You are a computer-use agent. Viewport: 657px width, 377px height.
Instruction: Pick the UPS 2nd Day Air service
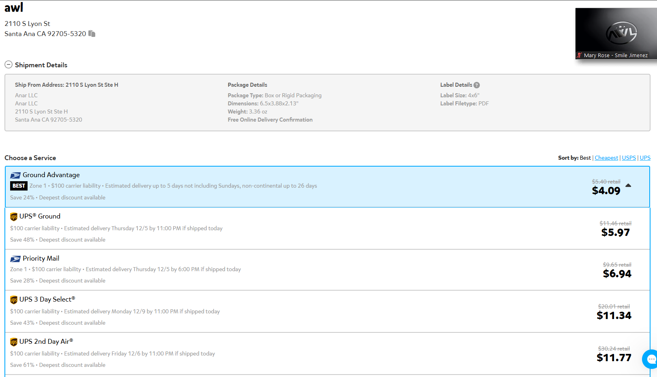click(x=327, y=353)
